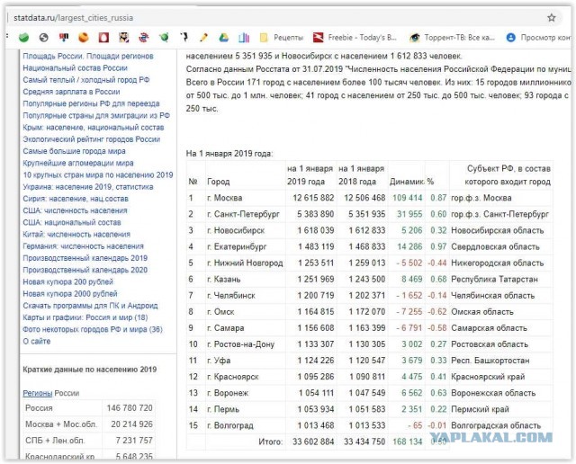The height and width of the screenshot is (464, 576).
Task: Open link Самые большие города мира
Action: [x=74, y=151]
